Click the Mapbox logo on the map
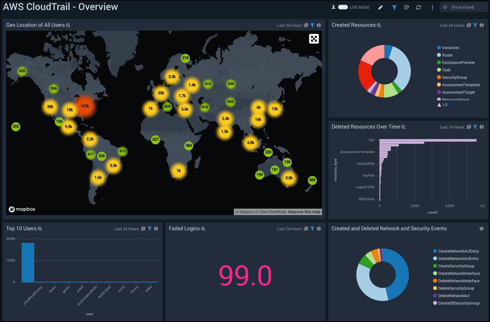 coord(22,209)
